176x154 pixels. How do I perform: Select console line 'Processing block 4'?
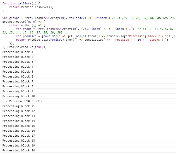click(88, 67)
